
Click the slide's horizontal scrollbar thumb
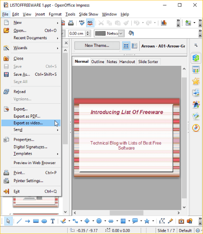point(126,213)
